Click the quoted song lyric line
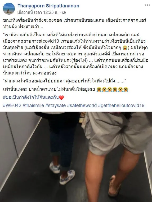This screenshot has width=152, height=202. point(64,81)
